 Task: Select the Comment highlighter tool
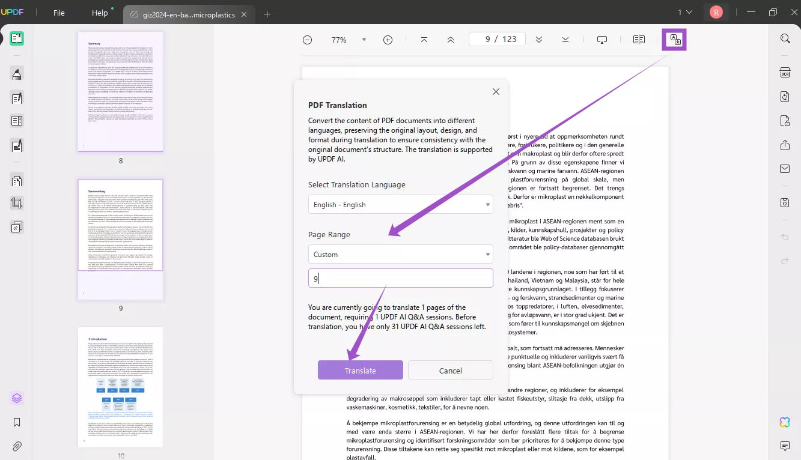tap(17, 74)
